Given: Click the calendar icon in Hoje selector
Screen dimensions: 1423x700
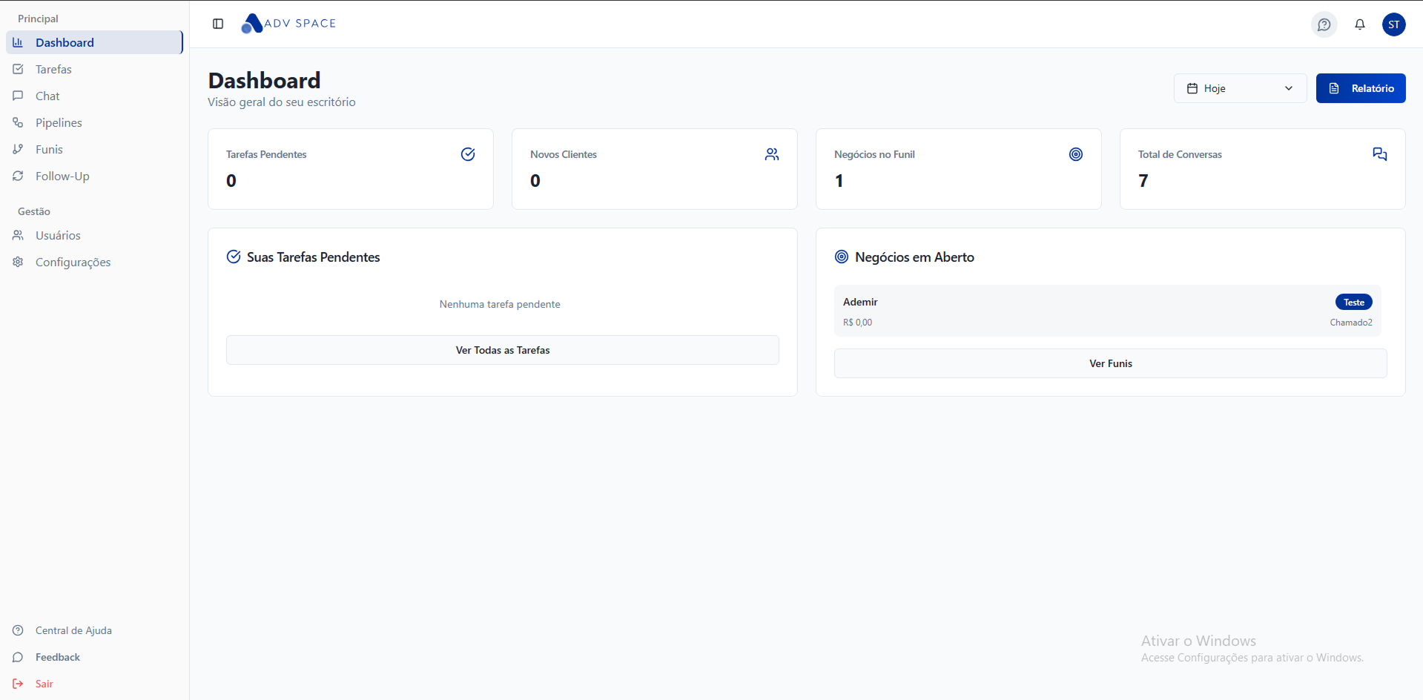Looking at the screenshot, I should point(1192,88).
